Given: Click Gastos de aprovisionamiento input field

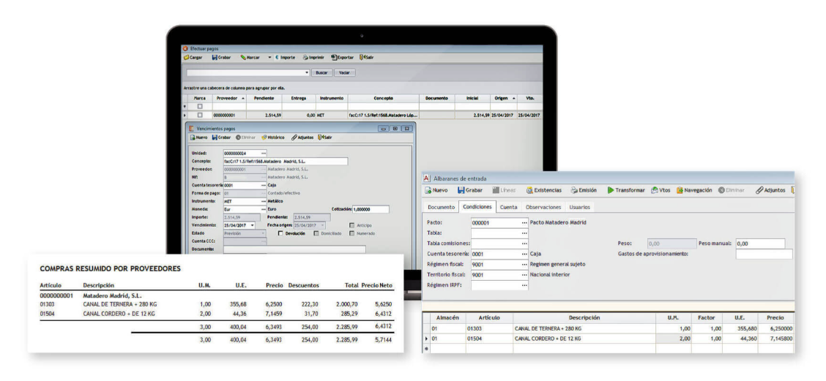Looking at the screenshot, I should tap(764, 254).
